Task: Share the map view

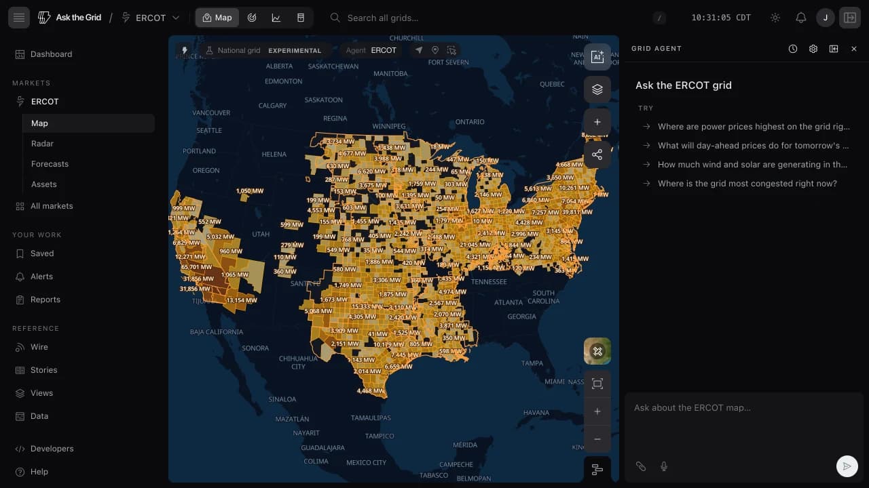Action: (x=597, y=155)
